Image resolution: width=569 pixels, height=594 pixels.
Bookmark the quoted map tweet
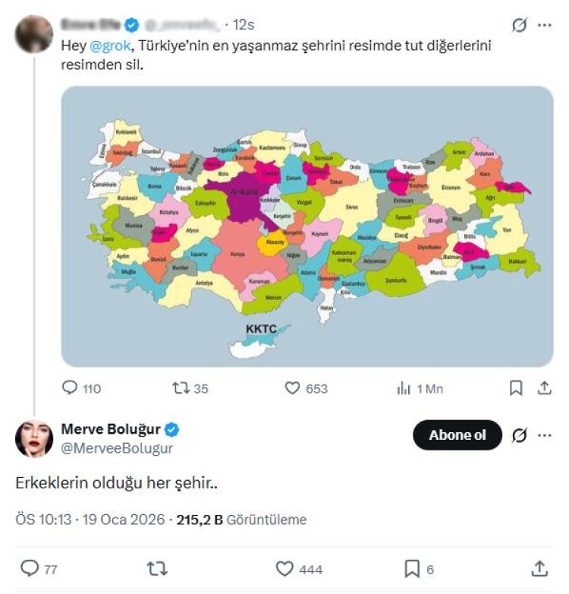(x=516, y=388)
